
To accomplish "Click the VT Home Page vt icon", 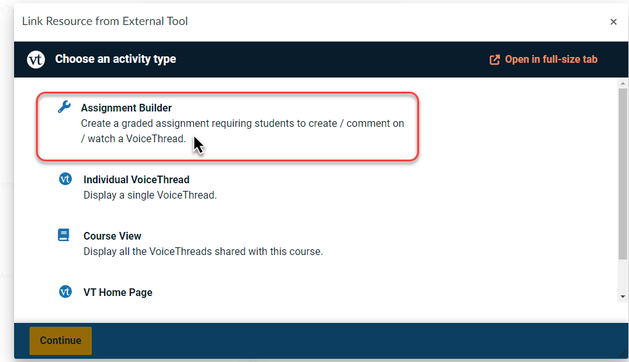I will pyautogui.click(x=65, y=292).
